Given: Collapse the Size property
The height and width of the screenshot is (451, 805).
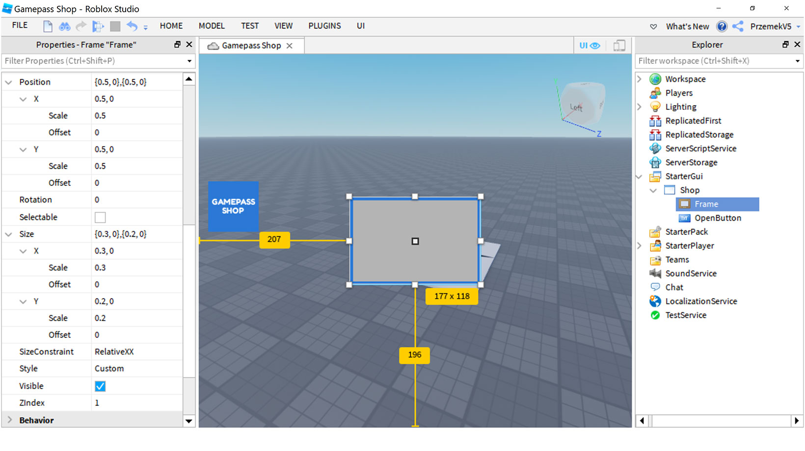Looking at the screenshot, I should pyautogui.click(x=8, y=234).
